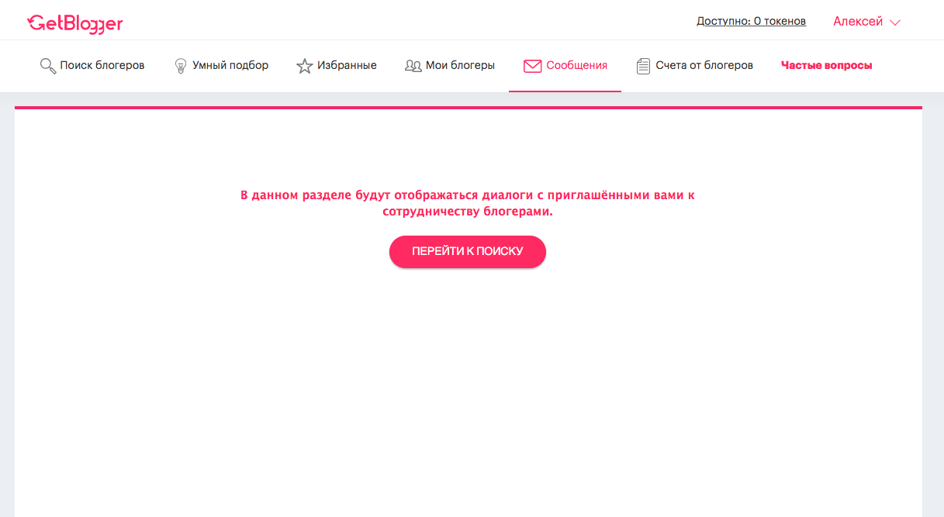Click the pink empty-dialogs notice text

(468, 203)
